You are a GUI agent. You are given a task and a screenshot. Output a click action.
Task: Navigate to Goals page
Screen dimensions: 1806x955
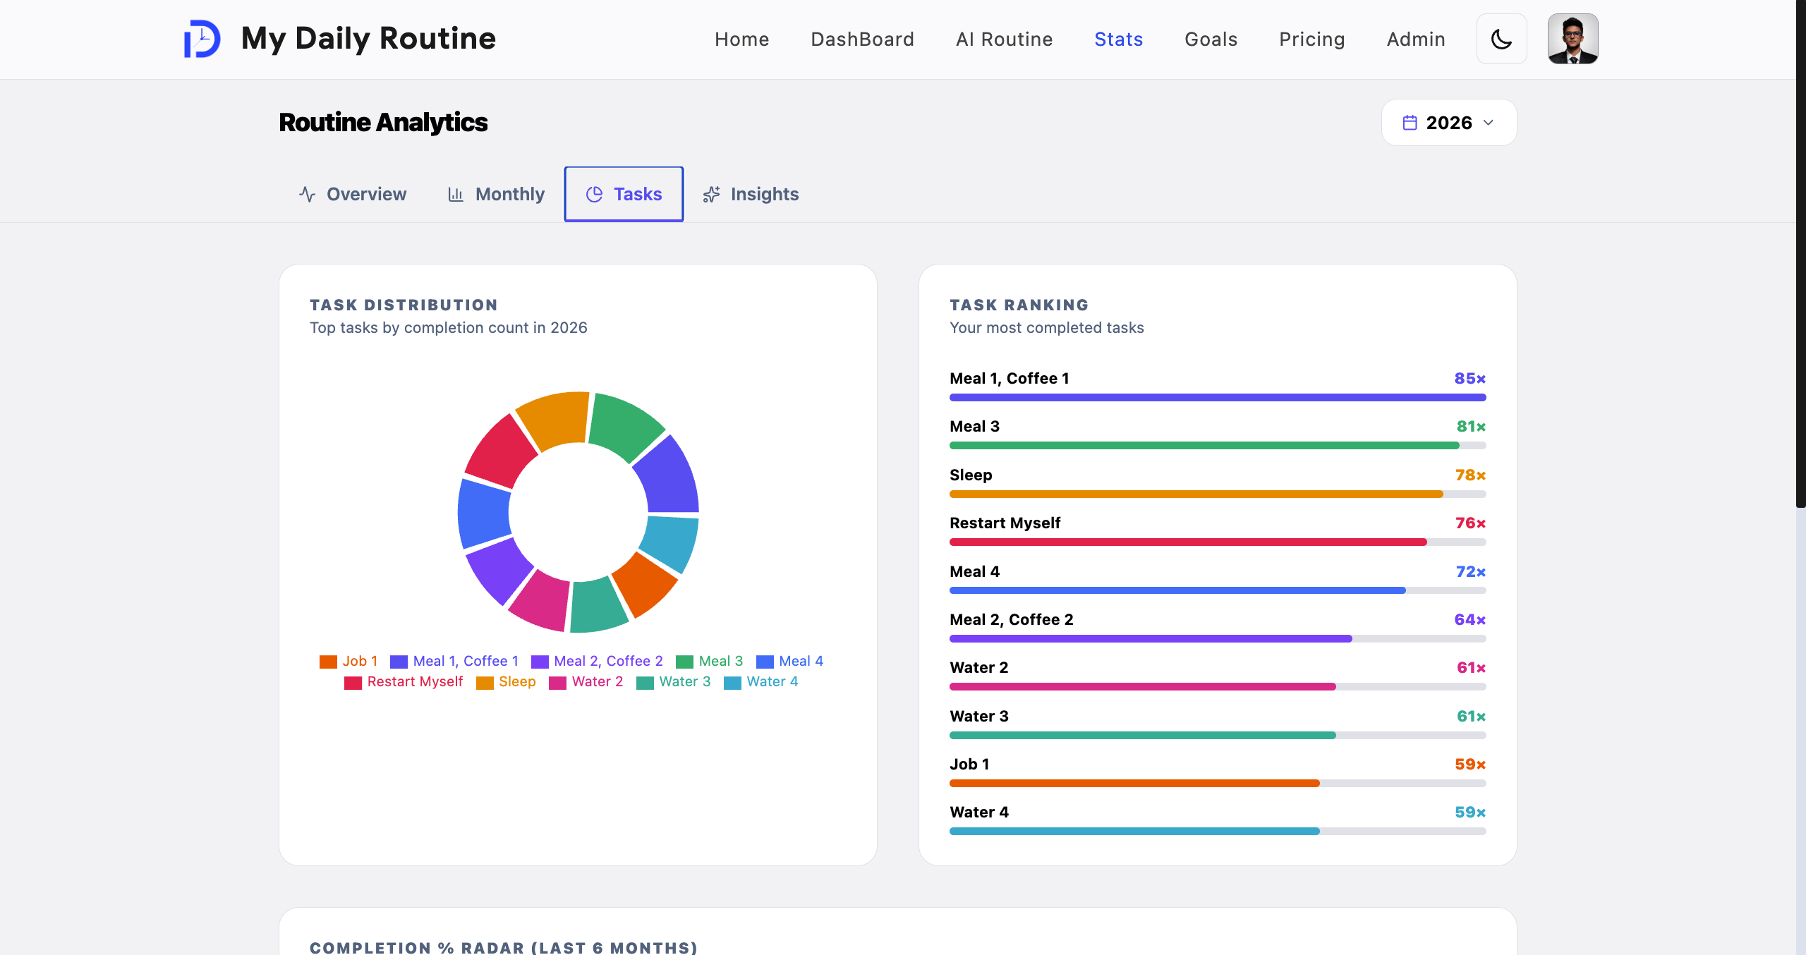[1211, 39]
